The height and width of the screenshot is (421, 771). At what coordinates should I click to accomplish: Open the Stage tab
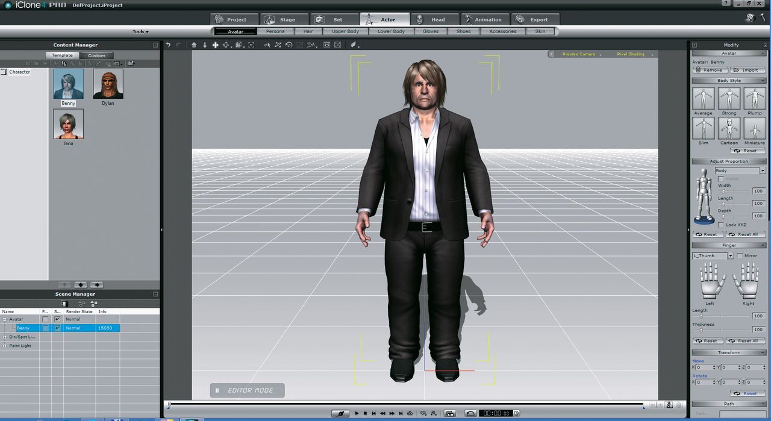point(286,19)
